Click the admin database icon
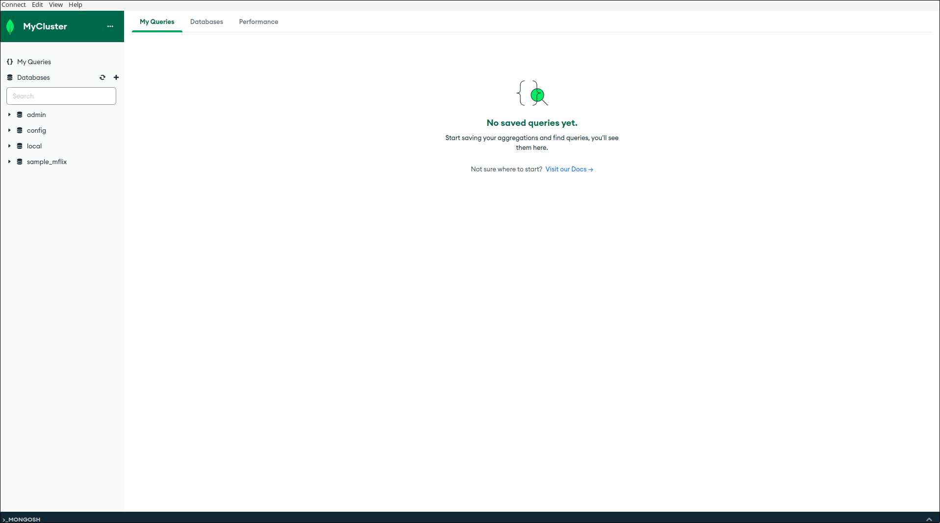 (20, 115)
